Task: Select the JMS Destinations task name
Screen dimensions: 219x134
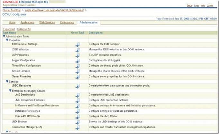Action: pos(25,95)
